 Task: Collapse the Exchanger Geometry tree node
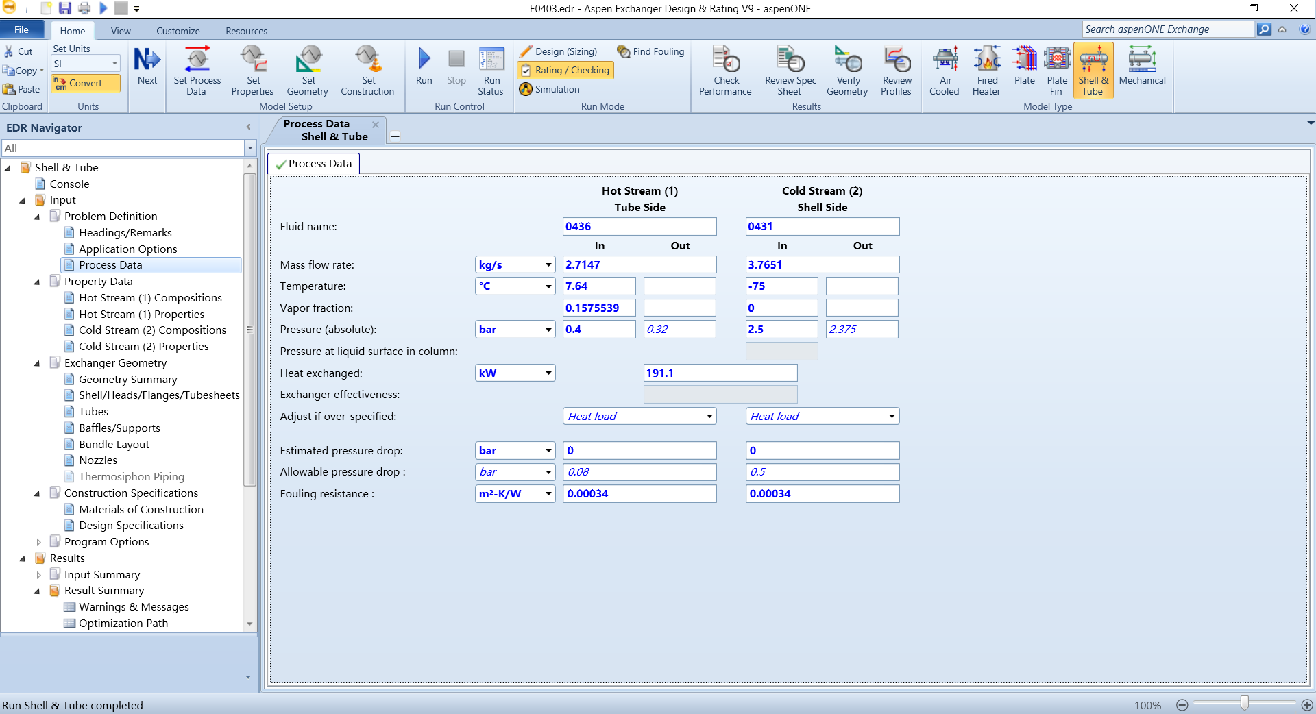(37, 363)
